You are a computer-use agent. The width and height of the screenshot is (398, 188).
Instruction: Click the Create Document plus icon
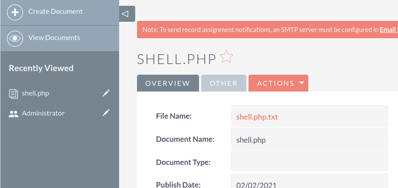point(15,12)
